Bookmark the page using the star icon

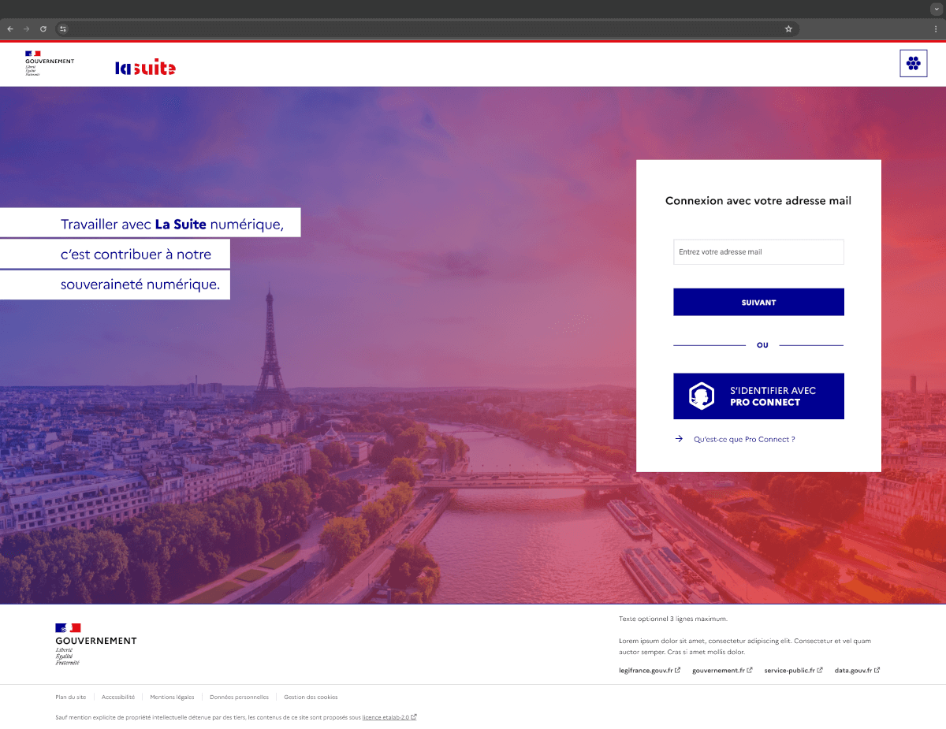788,29
